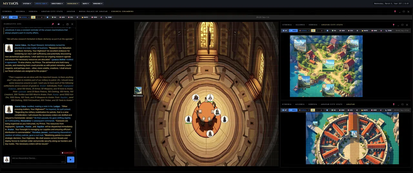The width and height of the screenshot is (413, 173).
Task: Go to Etheria breadcrumb in main window
Action: click(7, 11)
